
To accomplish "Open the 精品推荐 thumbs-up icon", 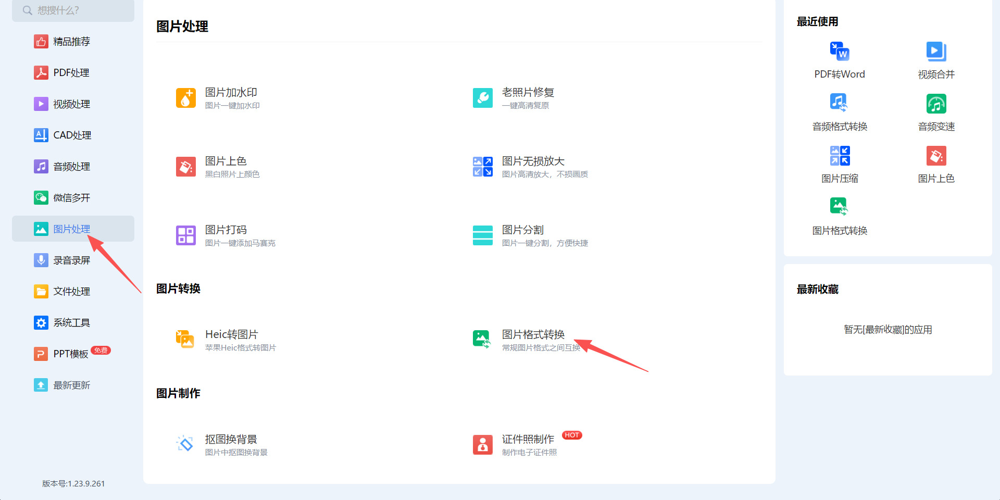I will pos(41,41).
